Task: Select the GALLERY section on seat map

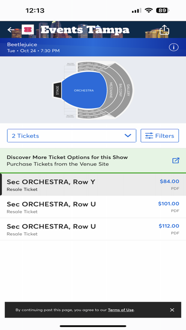Action: coord(128,90)
